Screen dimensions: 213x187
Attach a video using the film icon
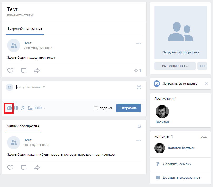point(16,108)
